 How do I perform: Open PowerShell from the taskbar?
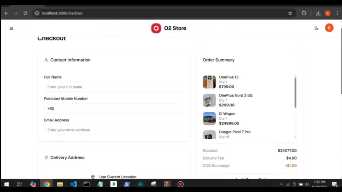(127, 184)
